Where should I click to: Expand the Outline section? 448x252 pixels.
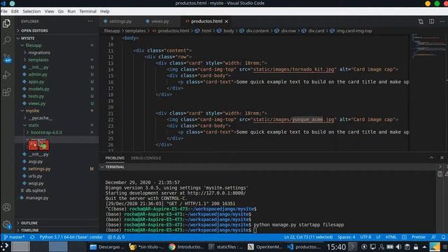coord(57,223)
